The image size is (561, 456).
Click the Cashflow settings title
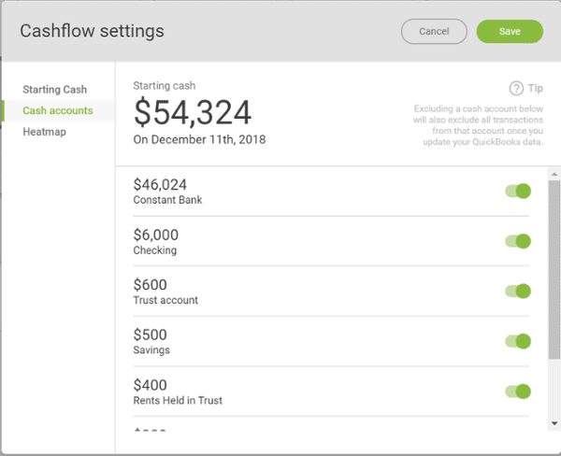[x=92, y=31]
